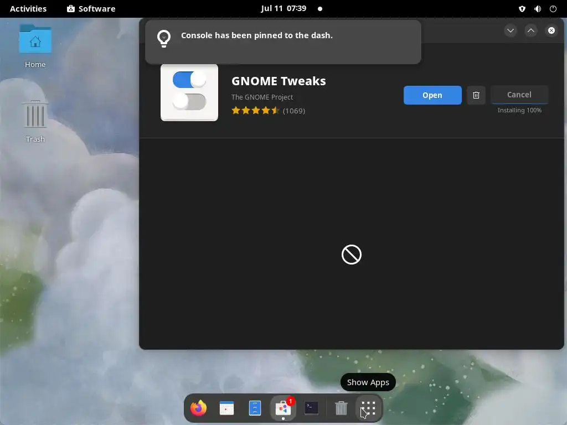
Task: Open the Trash icon on desktop
Action: pos(35,121)
